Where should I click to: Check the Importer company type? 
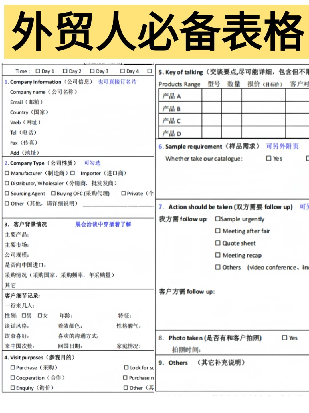click(72, 173)
